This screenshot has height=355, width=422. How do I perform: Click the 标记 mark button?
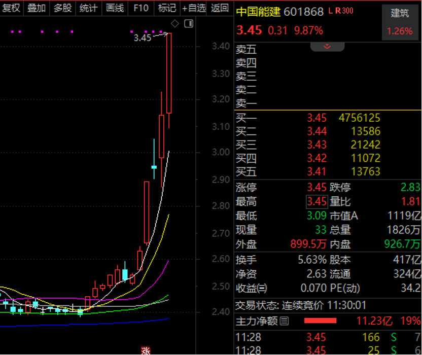click(167, 8)
